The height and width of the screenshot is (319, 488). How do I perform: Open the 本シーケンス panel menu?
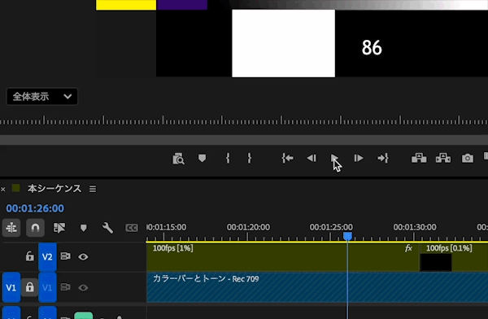coord(93,189)
